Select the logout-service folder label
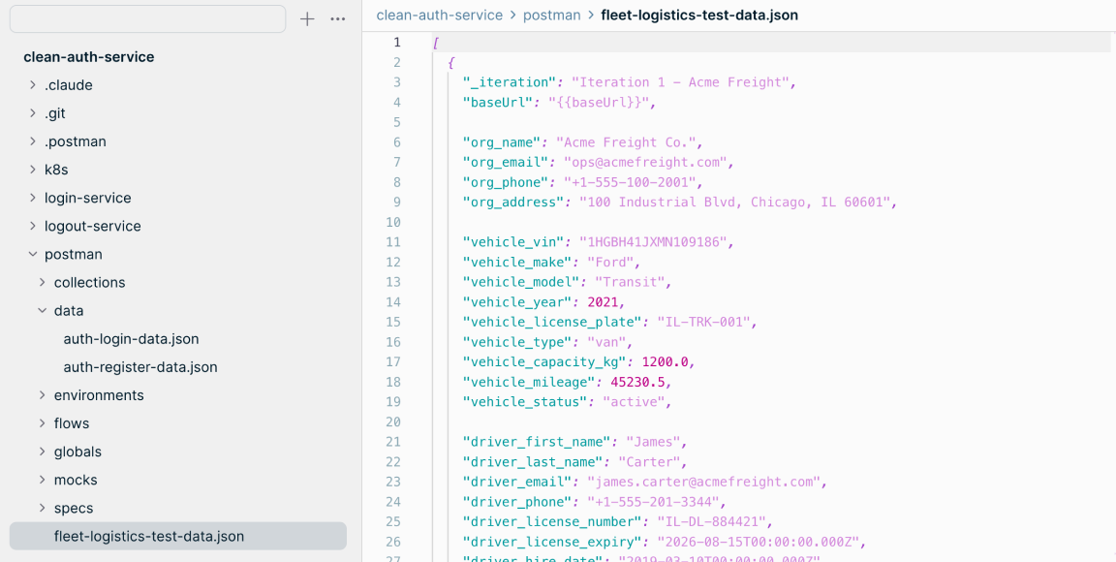The image size is (1116, 562). pyautogui.click(x=93, y=226)
